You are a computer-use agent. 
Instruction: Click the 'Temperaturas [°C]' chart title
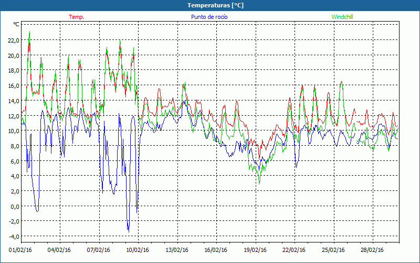215,5
